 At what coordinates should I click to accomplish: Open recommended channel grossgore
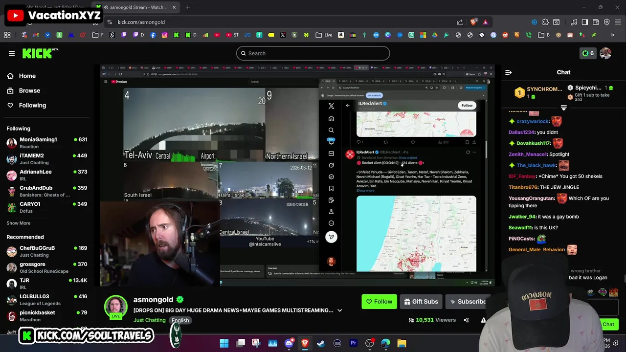pos(47,267)
